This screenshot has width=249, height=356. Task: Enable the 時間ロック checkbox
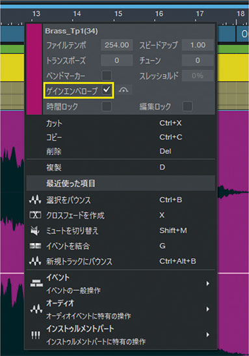107,106
